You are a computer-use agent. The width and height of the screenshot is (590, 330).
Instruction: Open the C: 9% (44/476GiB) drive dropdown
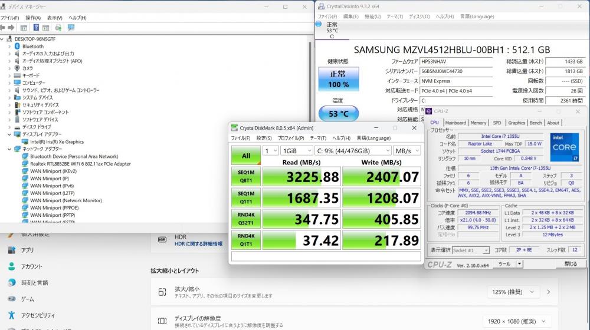pos(353,151)
